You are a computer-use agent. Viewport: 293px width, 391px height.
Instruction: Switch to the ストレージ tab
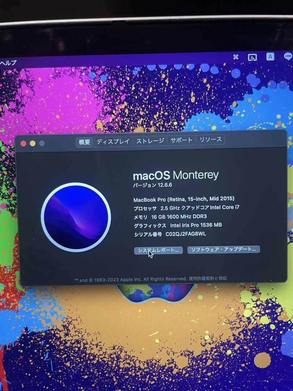point(150,141)
